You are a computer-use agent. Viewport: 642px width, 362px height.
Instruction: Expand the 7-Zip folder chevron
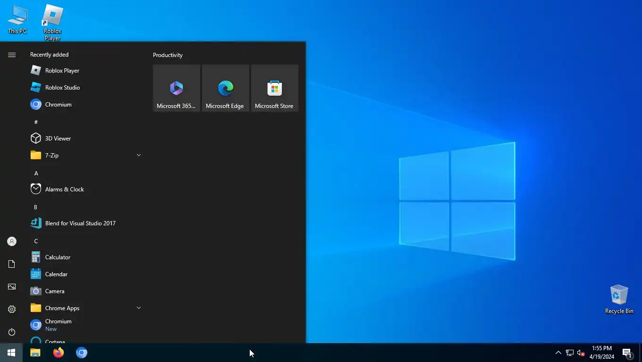point(139,155)
